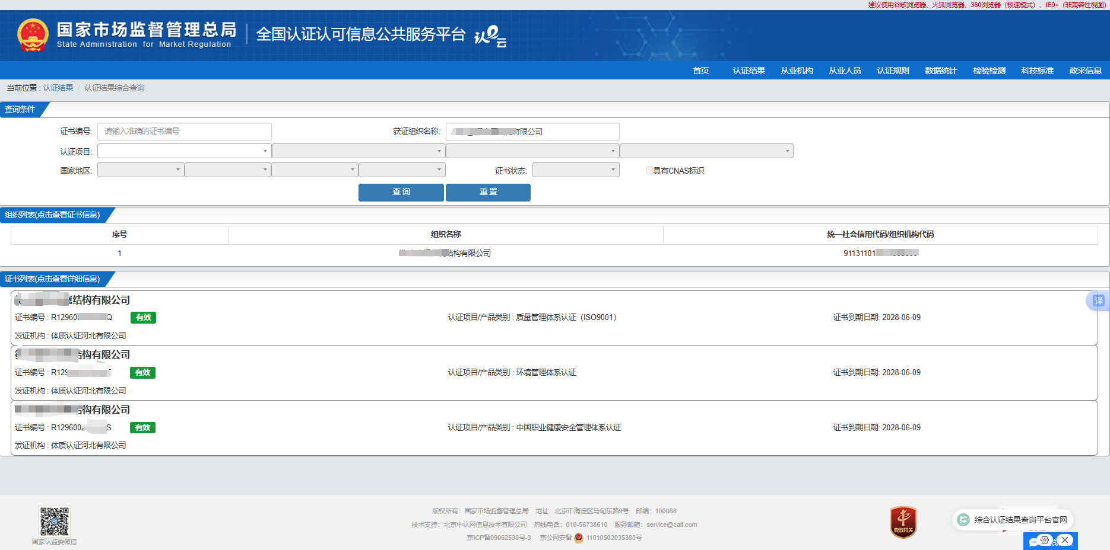Open the first 认证项目 dropdown
Image resolution: width=1110 pixels, height=550 pixels.
[184, 151]
